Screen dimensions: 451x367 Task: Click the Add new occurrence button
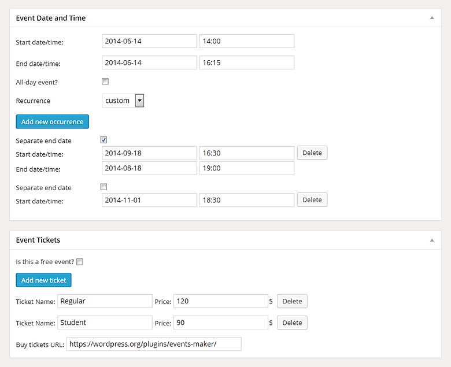(52, 121)
